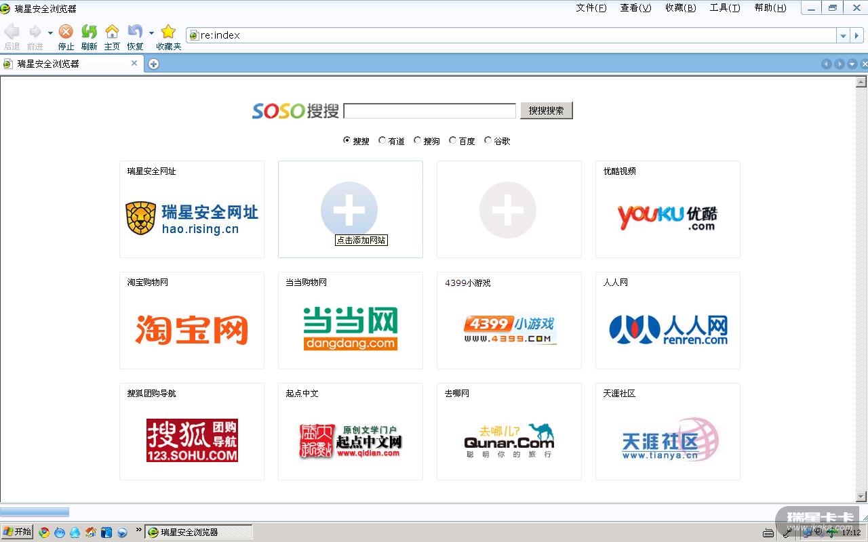Open the tab list dropdown arrow on tab bar
The height and width of the screenshot is (542, 868).
click(x=852, y=64)
